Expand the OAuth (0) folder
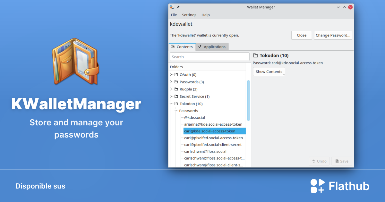This screenshot has width=385, height=202. [x=171, y=74]
